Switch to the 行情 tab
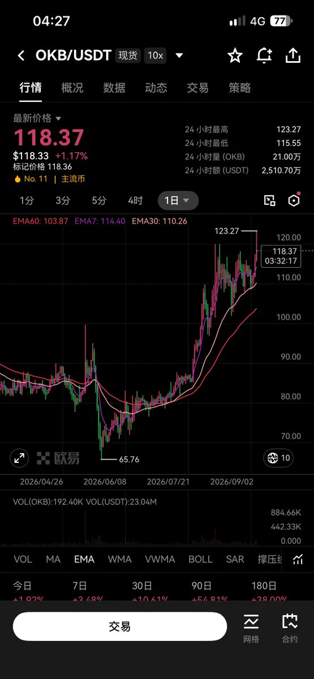 (31, 88)
